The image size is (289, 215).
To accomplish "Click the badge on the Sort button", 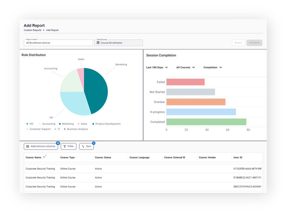I will coord(94,143).
